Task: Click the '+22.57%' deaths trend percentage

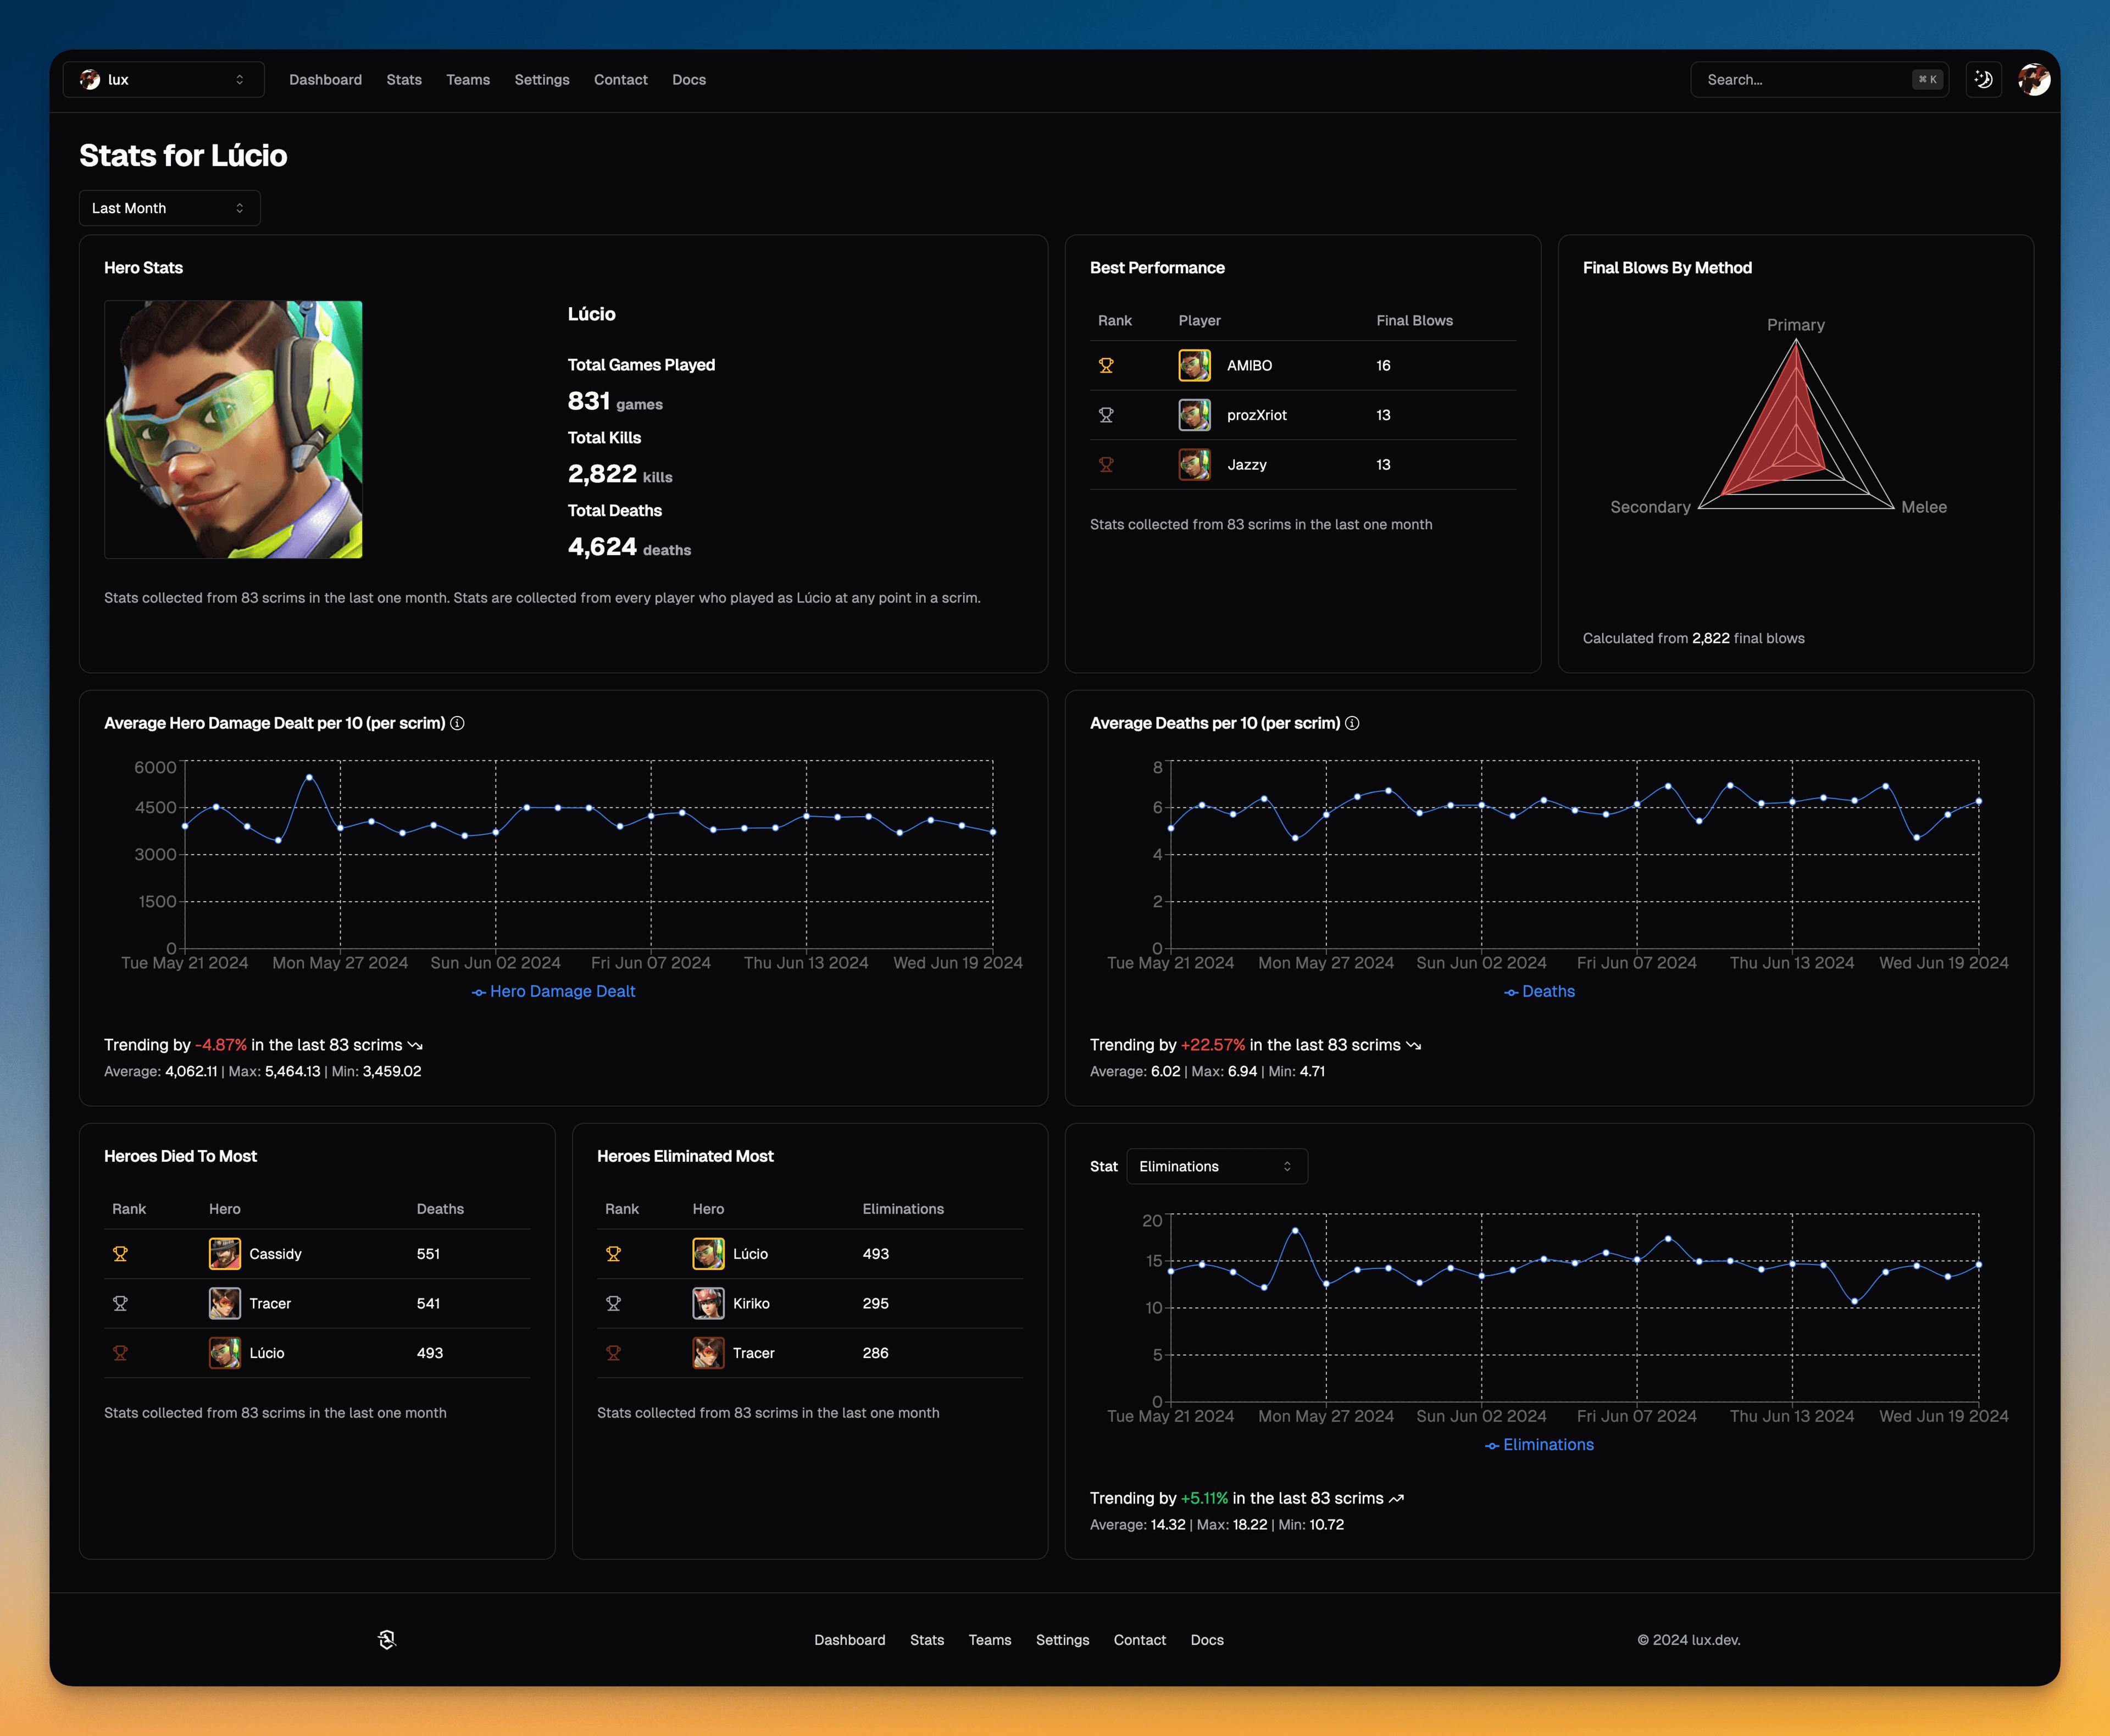Action: click(1213, 1044)
